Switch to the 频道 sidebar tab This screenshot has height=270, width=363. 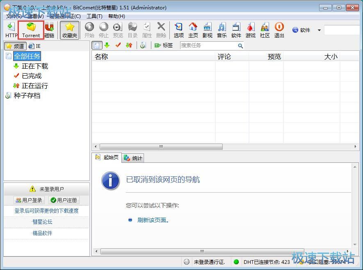(x=15, y=46)
